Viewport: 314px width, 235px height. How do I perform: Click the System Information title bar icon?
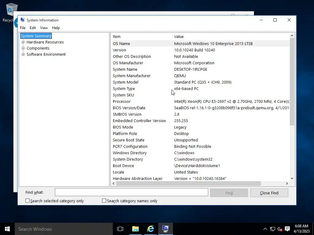click(x=22, y=20)
